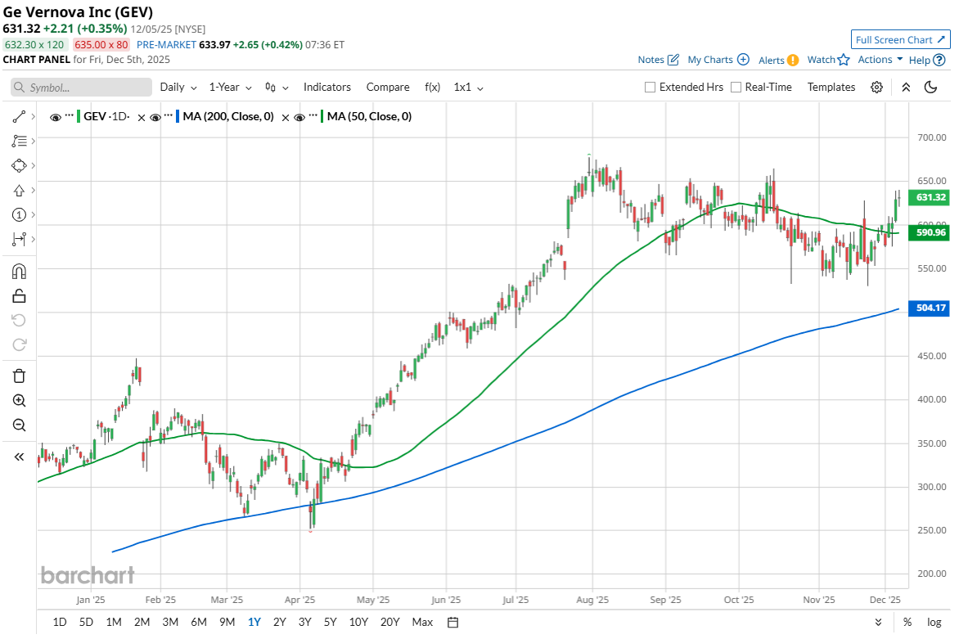Open the Daily frequency dropdown

[x=178, y=87]
